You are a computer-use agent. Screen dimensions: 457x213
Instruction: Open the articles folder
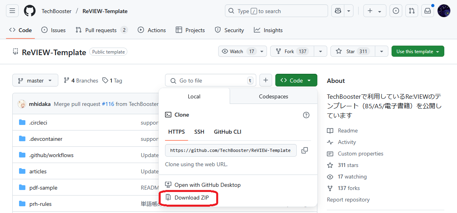tap(38, 171)
